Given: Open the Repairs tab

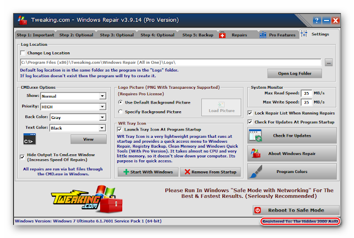Looking at the screenshot, I should 239,35.
